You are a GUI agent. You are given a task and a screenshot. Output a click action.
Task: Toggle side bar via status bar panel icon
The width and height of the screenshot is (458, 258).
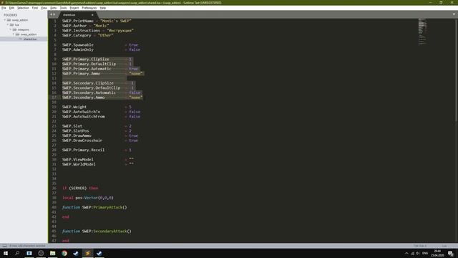tap(4, 246)
